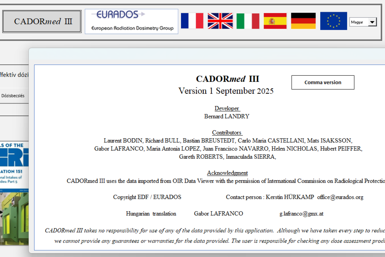Select the Spanish flag language
Viewport: 385px width, 257px height.
(x=275, y=21)
